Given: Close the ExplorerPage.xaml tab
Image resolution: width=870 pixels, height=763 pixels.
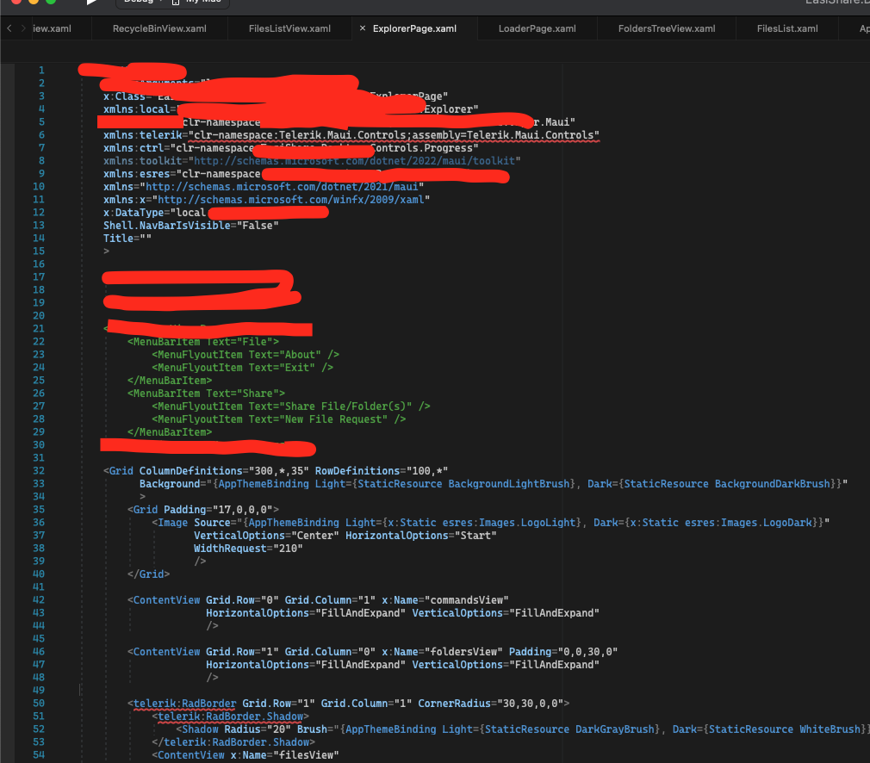Looking at the screenshot, I should [x=362, y=28].
